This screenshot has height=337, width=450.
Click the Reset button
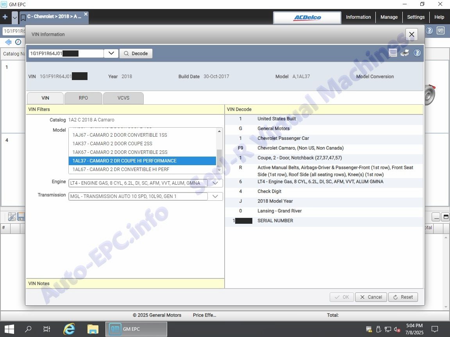(403, 297)
